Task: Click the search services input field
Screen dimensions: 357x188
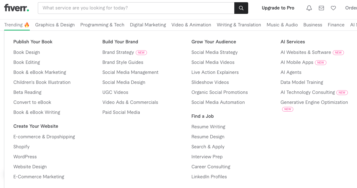Action: 136,8
